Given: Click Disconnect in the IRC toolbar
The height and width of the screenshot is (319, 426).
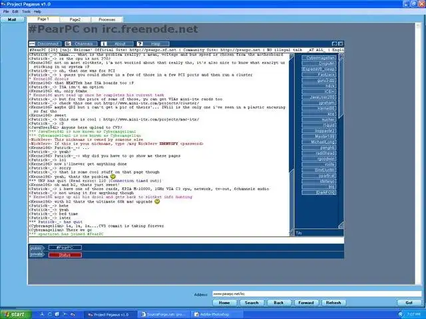Looking at the screenshot, I should pos(45,44).
